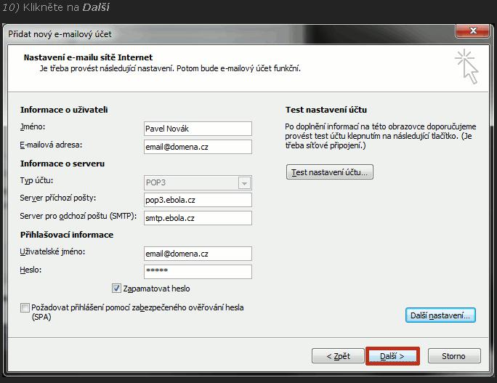497x383 pixels.
Task: Click into the Heslo password field
Action: 198,272
